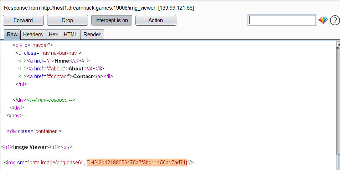The image size is (340, 170).
Task: Click the div class="container" line
Action: point(34,131)
